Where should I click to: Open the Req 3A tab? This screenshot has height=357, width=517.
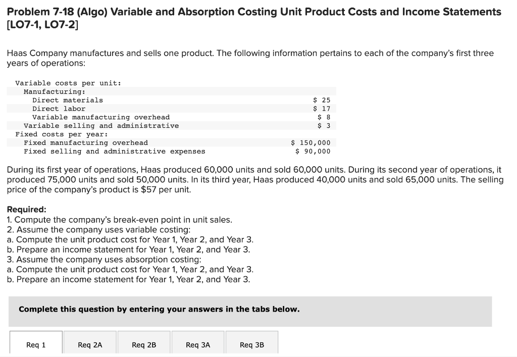tap(198, 344)
